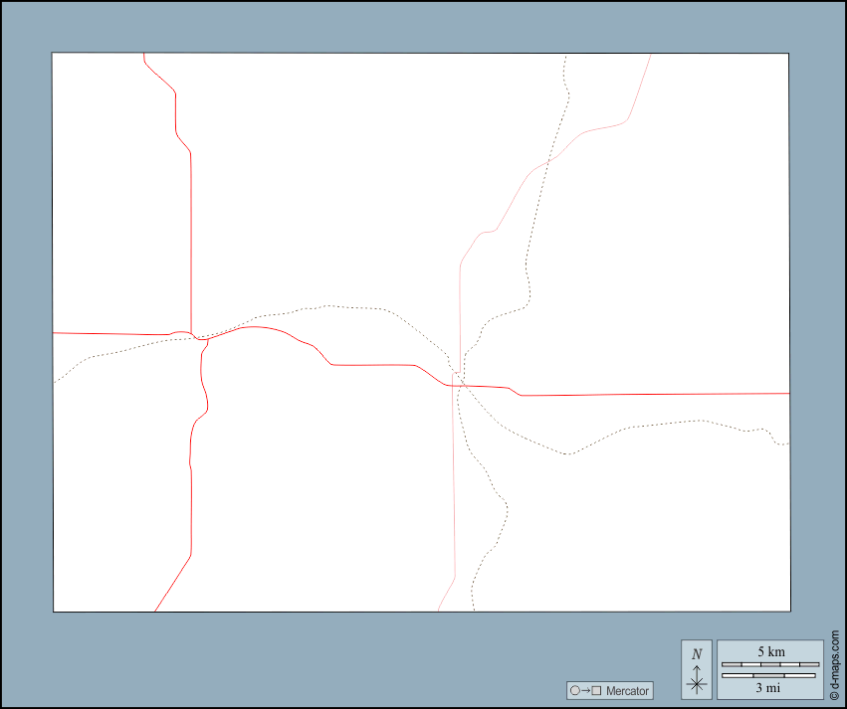Click pink road end at bottom edge
This screenshot has width=847, height=709.
click(439, 609)
